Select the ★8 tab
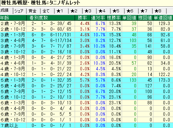Image resolution: width=173 pixels, height=128 pixels. pyautogui.click(x=160, y=11)
